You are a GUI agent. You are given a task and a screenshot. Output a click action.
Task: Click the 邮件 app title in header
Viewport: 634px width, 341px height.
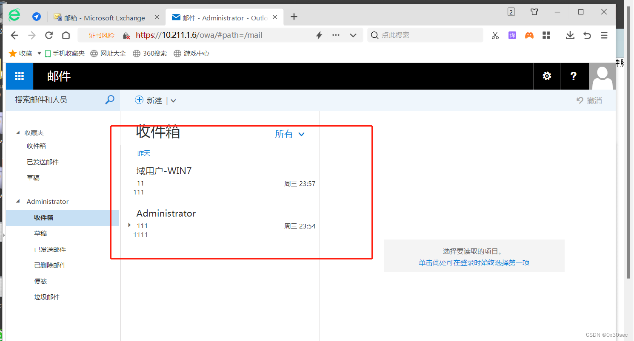(59, 76)
